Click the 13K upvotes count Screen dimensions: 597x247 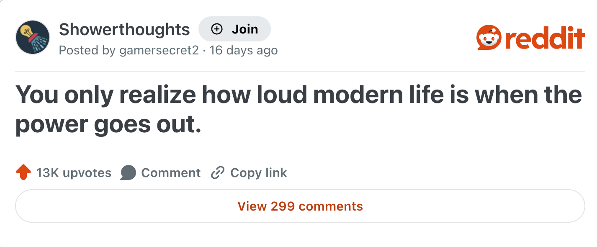click(x=73, y=172)
